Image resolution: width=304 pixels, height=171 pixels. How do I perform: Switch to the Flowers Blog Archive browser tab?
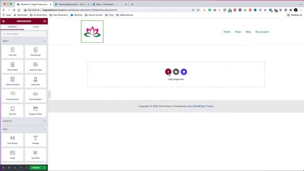(x=72, y=4)
